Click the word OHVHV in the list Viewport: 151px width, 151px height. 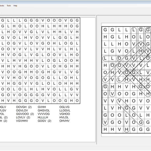click(64, 121)
